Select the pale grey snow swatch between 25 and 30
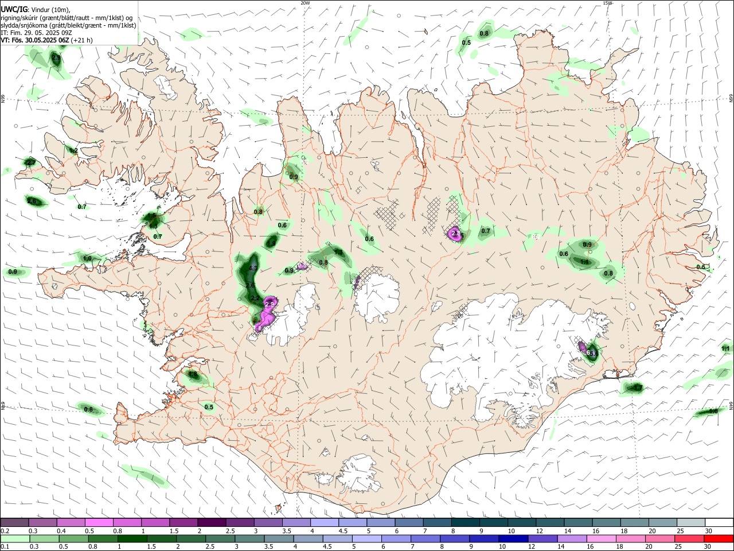734x551 pixels. pyautogui.click(x=690, y=523)
